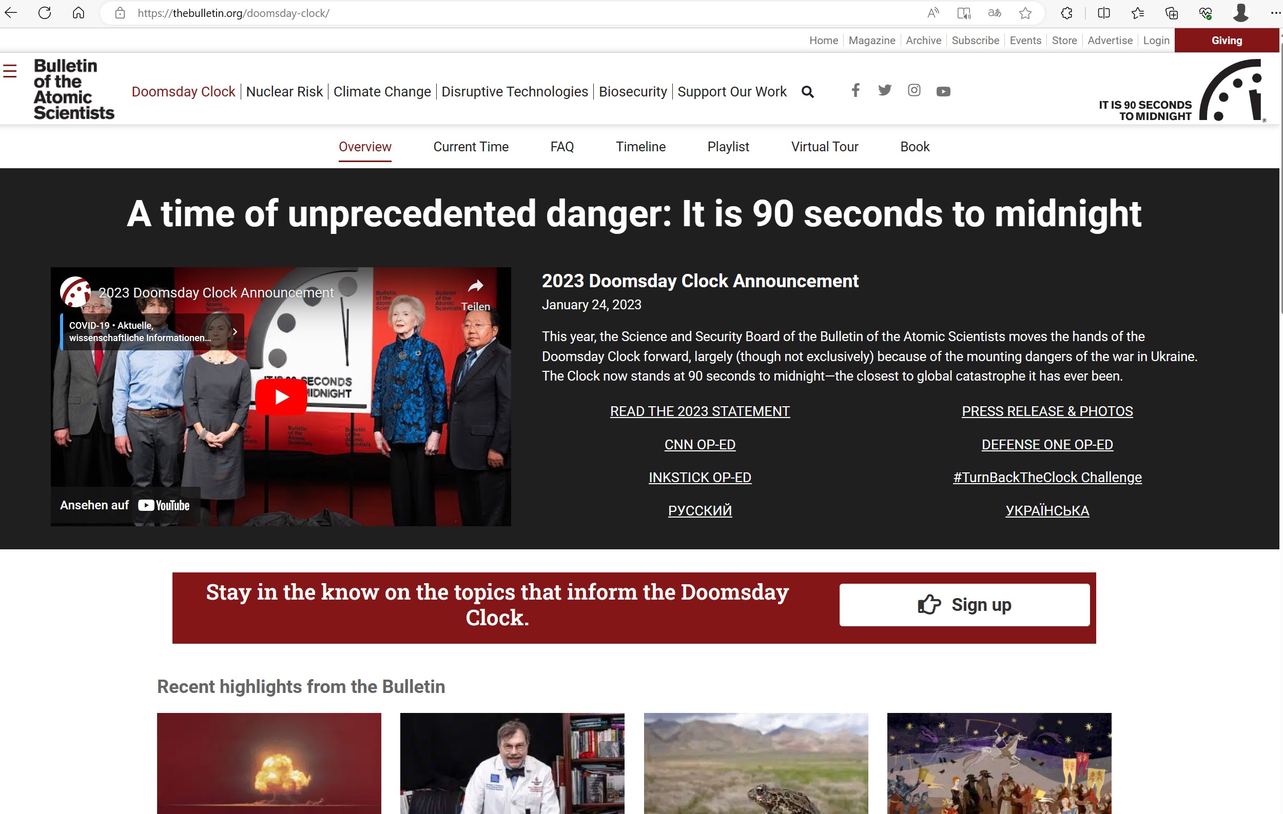
Task: Open the Events link
Action: pyautogui.click(x=1025, y=41)
